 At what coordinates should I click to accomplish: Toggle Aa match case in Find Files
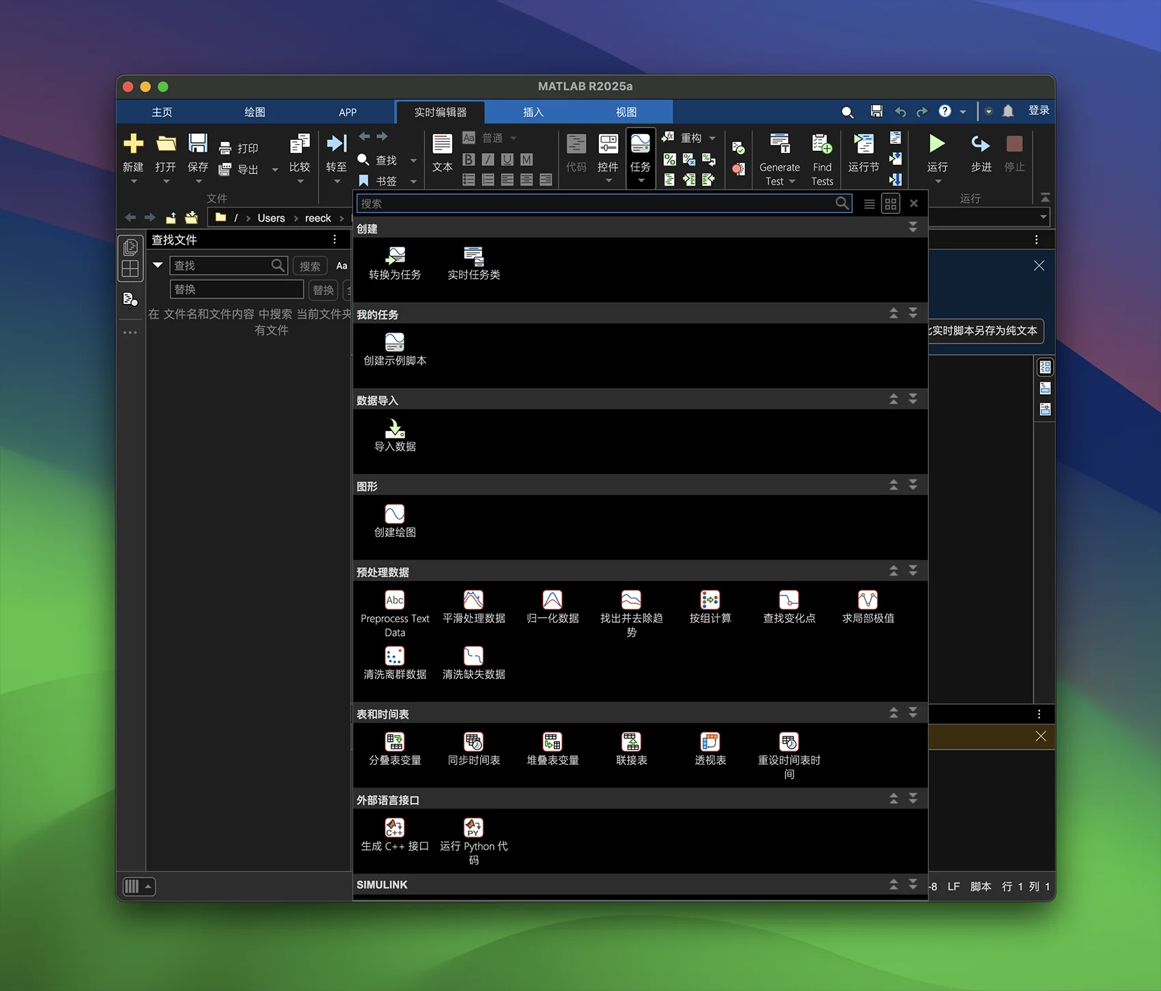click(x=341, y=266)
